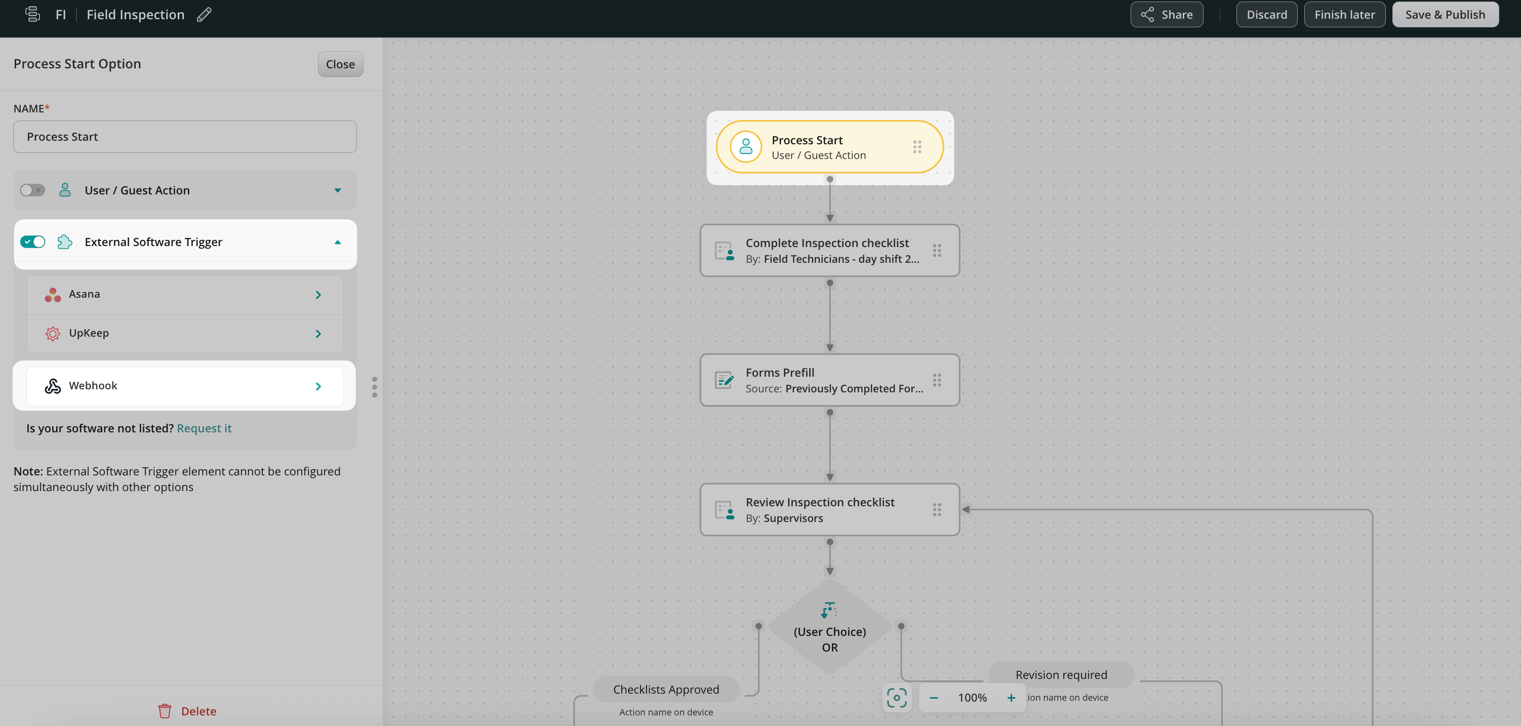Viewport: 1521px width, 726px height.
Task: Collapse the External Software Trigger section
Action: click(x=338, y=242)
